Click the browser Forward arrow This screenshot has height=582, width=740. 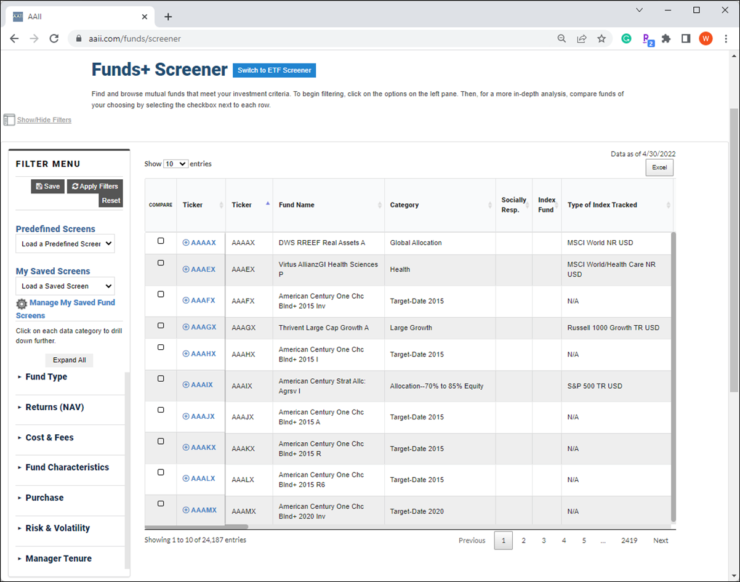tap(34, 38)
